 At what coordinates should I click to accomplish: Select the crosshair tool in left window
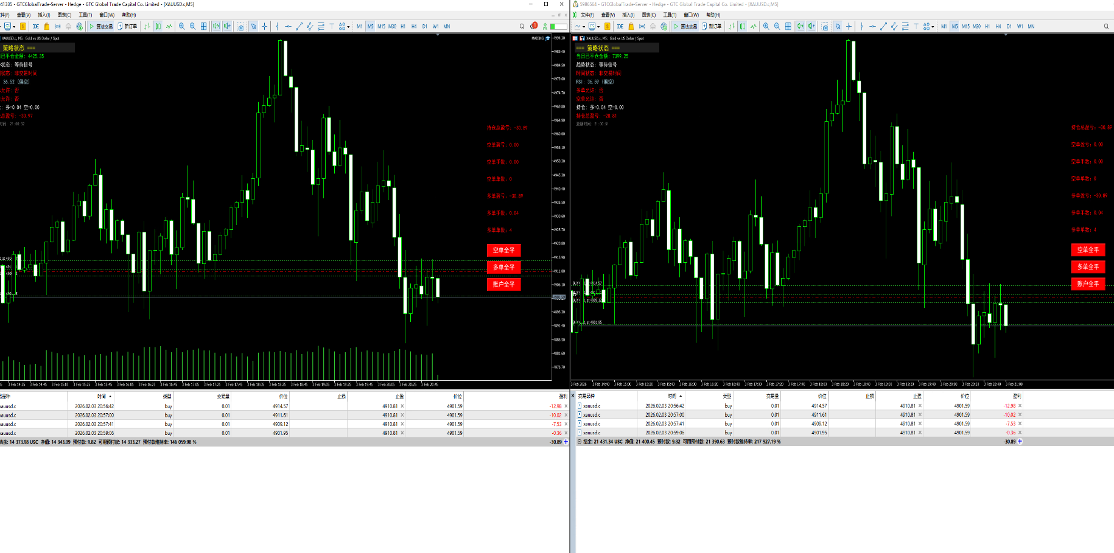coord(264,26)
